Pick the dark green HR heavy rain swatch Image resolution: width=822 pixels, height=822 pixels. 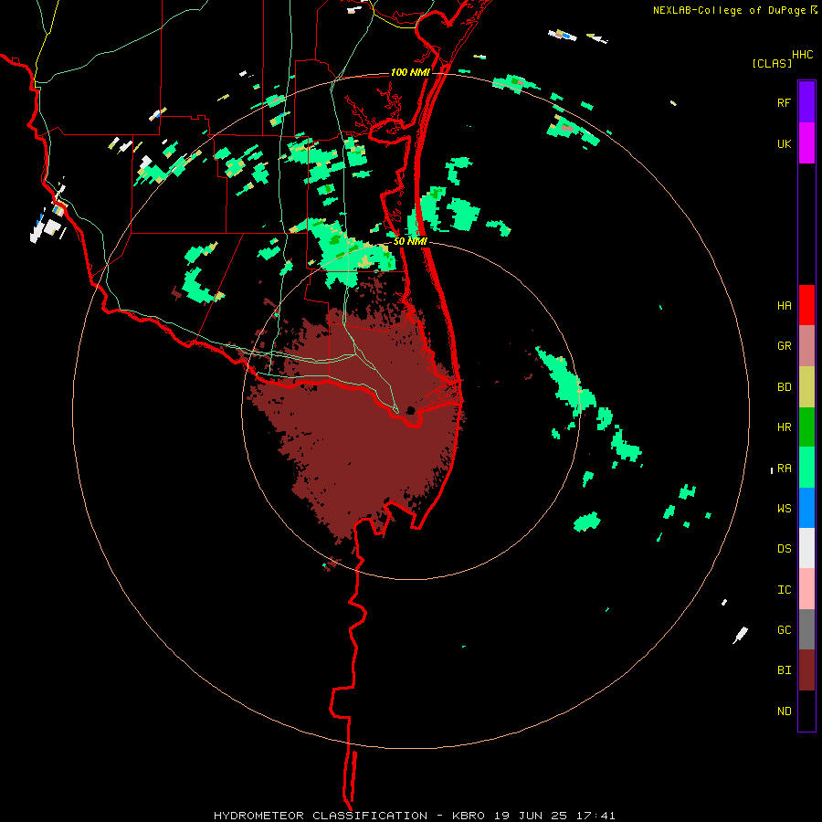click(806, 427)
